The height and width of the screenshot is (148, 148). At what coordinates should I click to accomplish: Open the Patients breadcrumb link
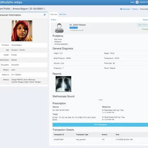click(135, 9)
